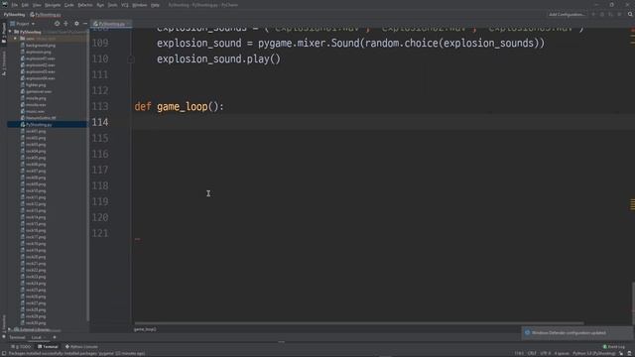
Task: Click Python interpreter selector in status bar
Action: click(594, 353)
